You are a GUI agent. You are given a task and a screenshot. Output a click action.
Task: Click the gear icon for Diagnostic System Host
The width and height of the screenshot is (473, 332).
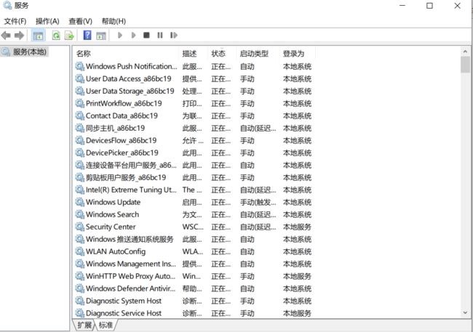pyautogui.click(x=79, y=301)
